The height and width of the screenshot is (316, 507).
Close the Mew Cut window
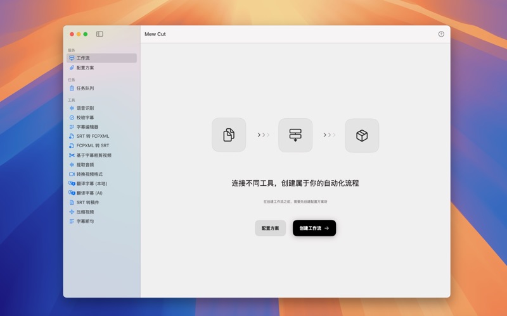pyautogui.click(x=72, y=34)
